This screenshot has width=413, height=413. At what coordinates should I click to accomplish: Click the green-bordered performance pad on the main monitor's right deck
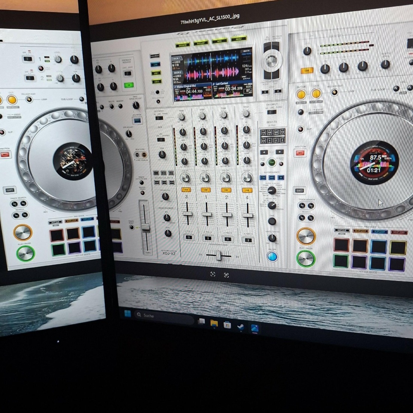pyautogui.click(x=341, y=261)
